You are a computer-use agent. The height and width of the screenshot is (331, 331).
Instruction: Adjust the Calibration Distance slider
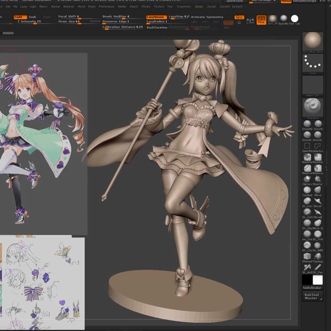(122, 28)
